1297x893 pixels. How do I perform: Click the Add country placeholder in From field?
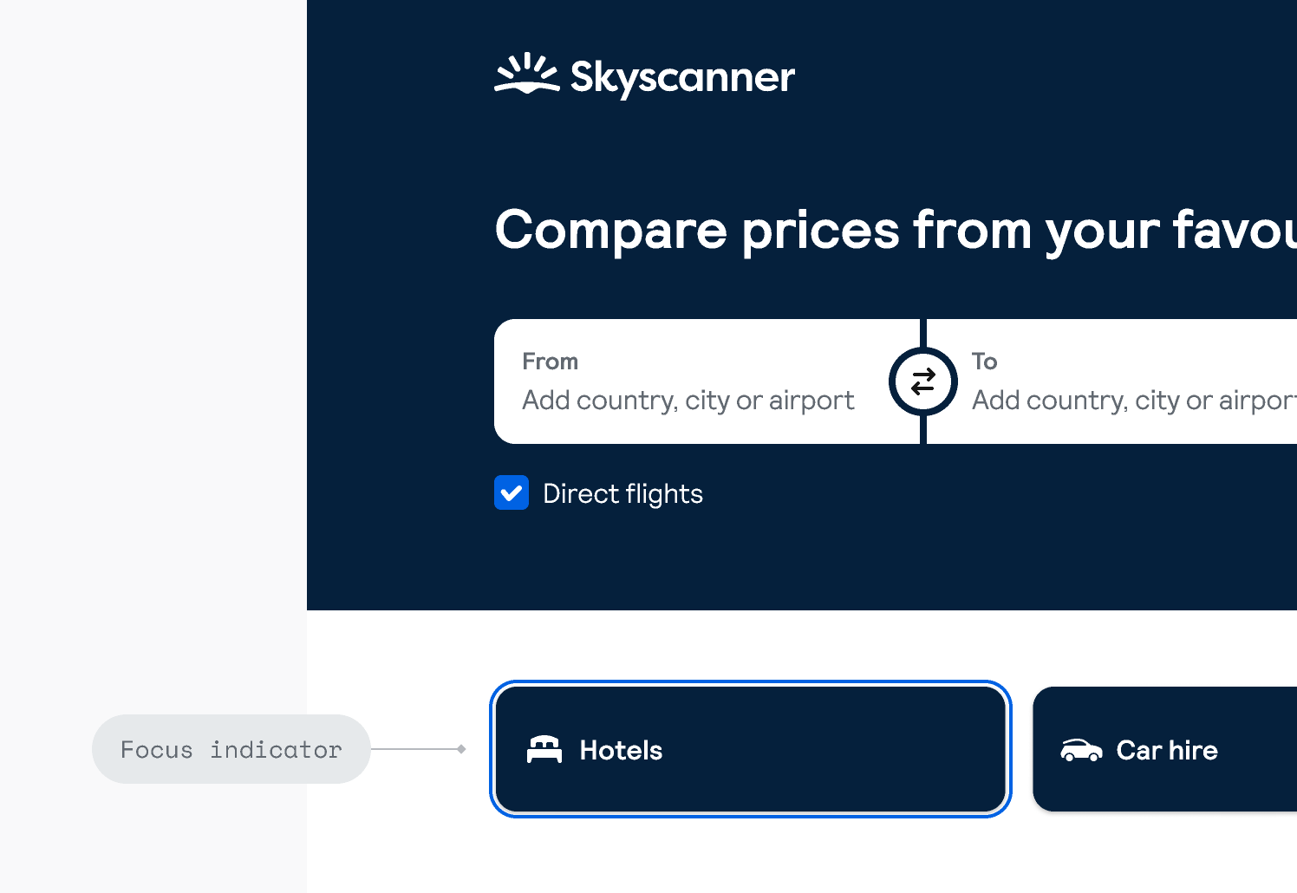point(688,401)
